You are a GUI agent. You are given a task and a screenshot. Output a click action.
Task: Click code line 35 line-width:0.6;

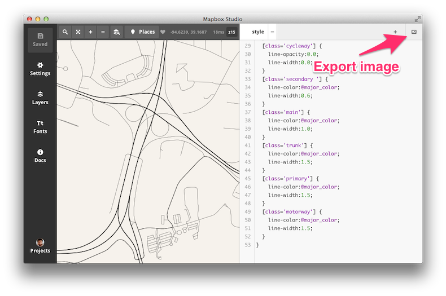click(290, 95)
